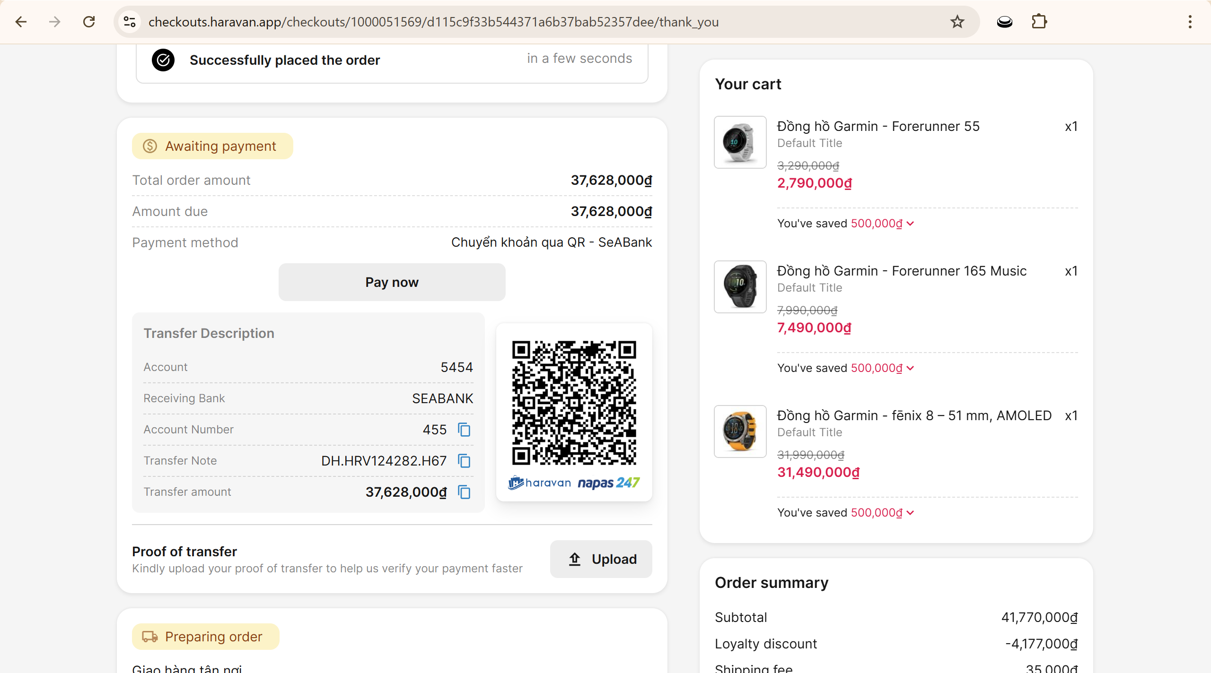Open fēnix 8 product thumbnail
Screen dimensions: 1211x673
pyautogui.click(x=740, y=431)
